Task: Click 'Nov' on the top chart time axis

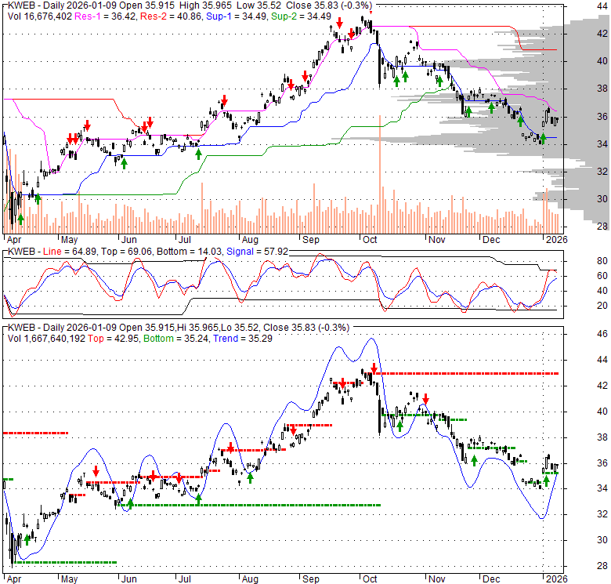Action: point(436,239)
